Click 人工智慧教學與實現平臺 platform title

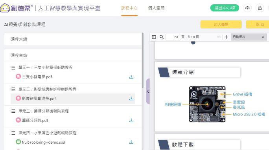[x=69, y=8]
